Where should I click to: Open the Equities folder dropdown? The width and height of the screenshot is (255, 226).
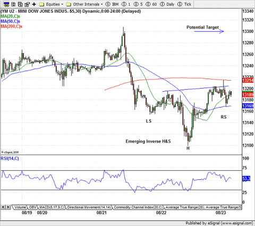52,4
